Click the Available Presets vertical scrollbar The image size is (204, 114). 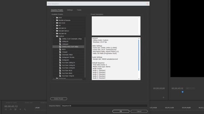tap(85, 58)
